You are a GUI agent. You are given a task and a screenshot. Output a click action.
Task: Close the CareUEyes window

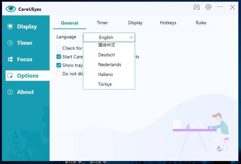click(232, 7)
